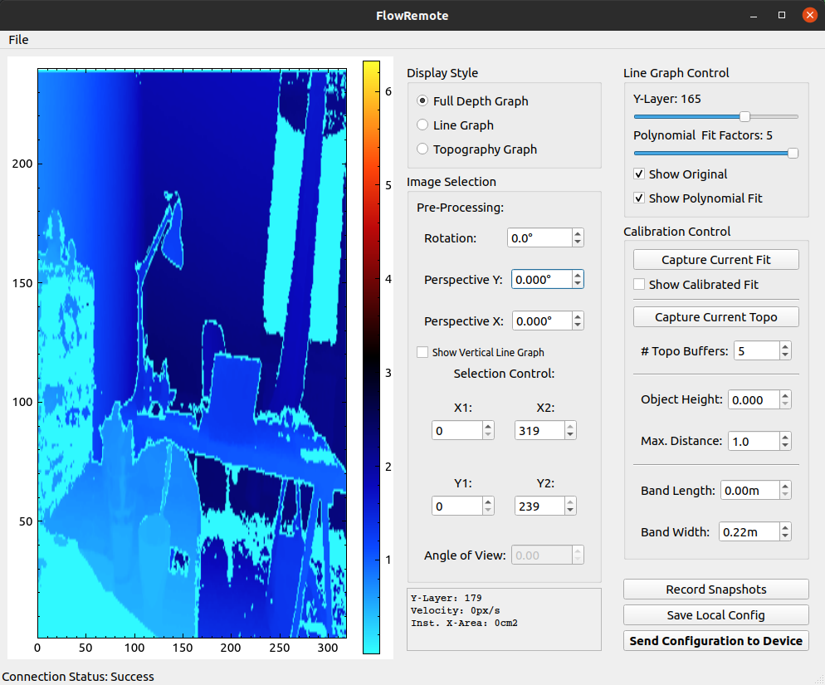Send Configuration to Device

click(x=715, y=641)
